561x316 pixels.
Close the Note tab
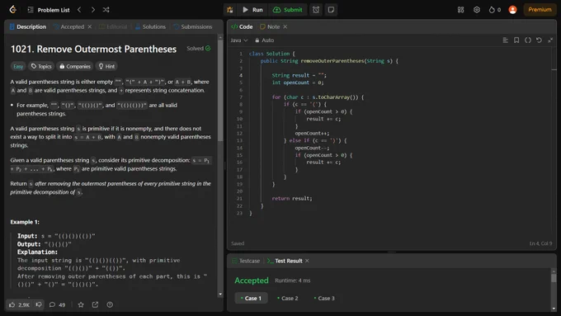click(285, 26)
